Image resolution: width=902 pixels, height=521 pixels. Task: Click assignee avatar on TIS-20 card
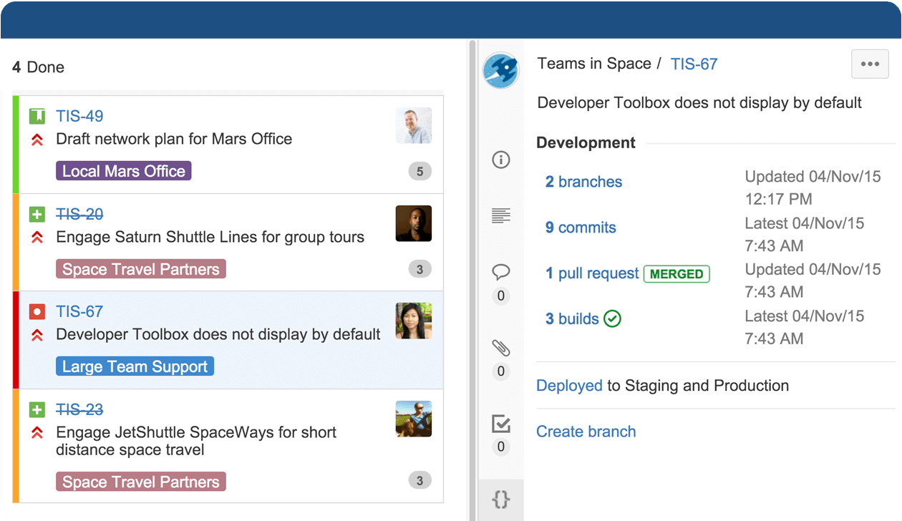pyautogui.click(x=414, y=223)
